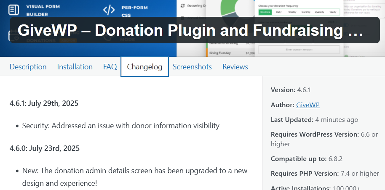Select the Yearly donation frequency option
This screenshot has width=385, height=190.
[x=333, y=12]
